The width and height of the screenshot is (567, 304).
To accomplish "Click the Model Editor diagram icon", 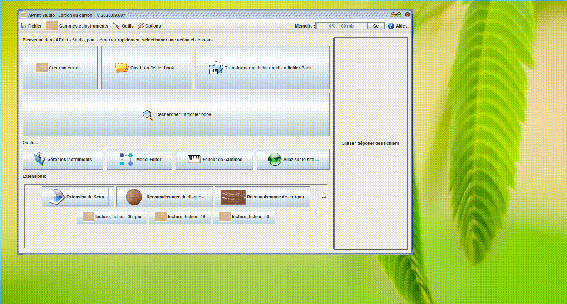I will point(126,159).
